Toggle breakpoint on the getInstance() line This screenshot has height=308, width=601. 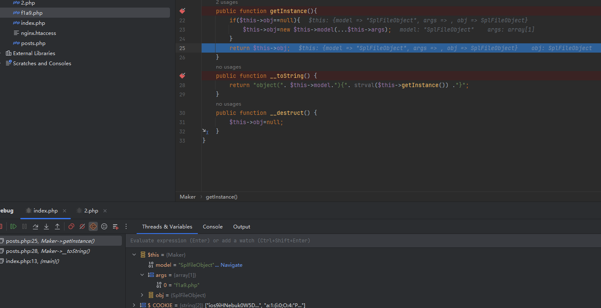(x=182, y=11)
